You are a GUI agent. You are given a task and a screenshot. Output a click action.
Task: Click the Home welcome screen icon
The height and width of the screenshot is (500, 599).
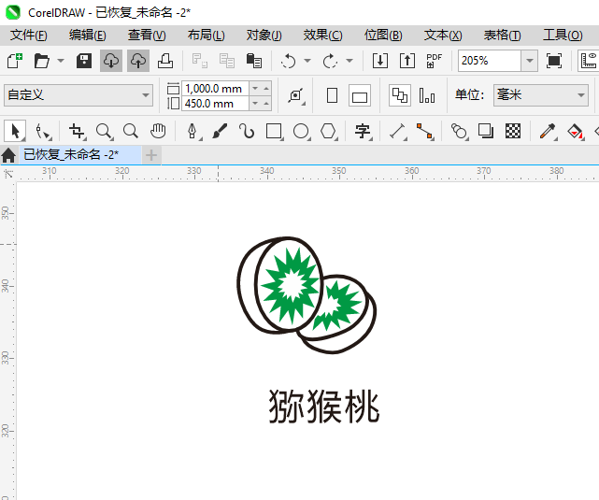pyautogui.click(x=8, y=155)
